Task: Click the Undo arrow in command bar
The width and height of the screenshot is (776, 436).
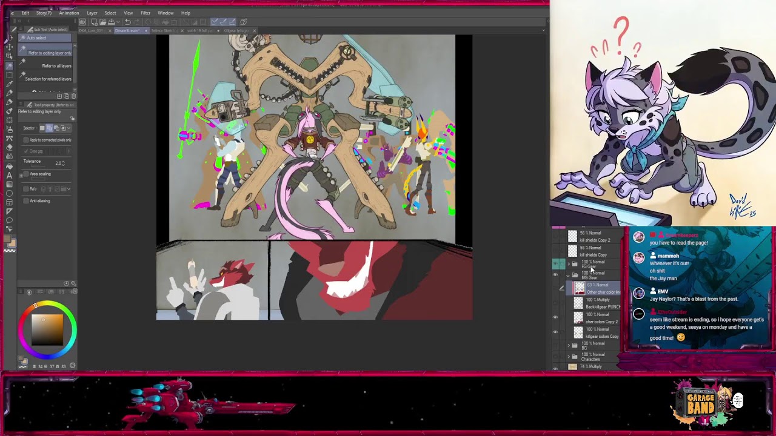Action: (x=127, y=22)
